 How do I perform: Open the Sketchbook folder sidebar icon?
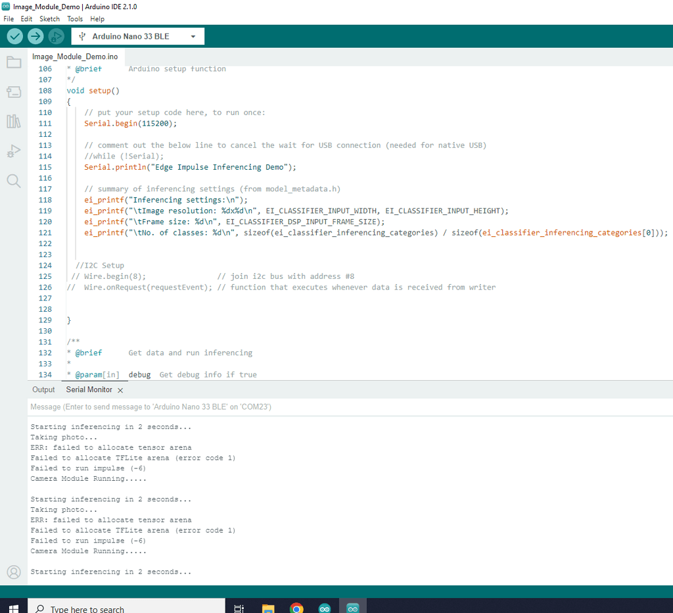click(13, 62)
